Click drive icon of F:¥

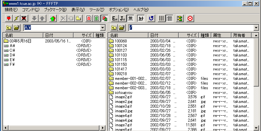pyautogui.click(x=6, y=64)
